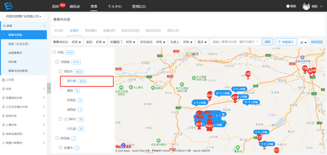
Task: Click the 高级搜索 link
Action: tap(317, 42)
